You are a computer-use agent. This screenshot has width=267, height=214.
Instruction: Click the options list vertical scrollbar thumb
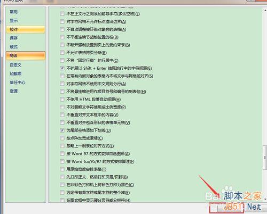click(265, 158)
